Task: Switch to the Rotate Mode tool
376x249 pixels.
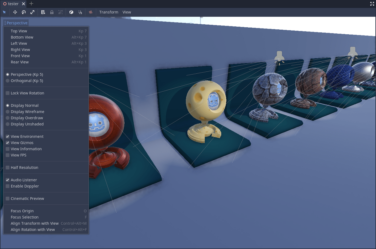Action: [x=24, y=12]
